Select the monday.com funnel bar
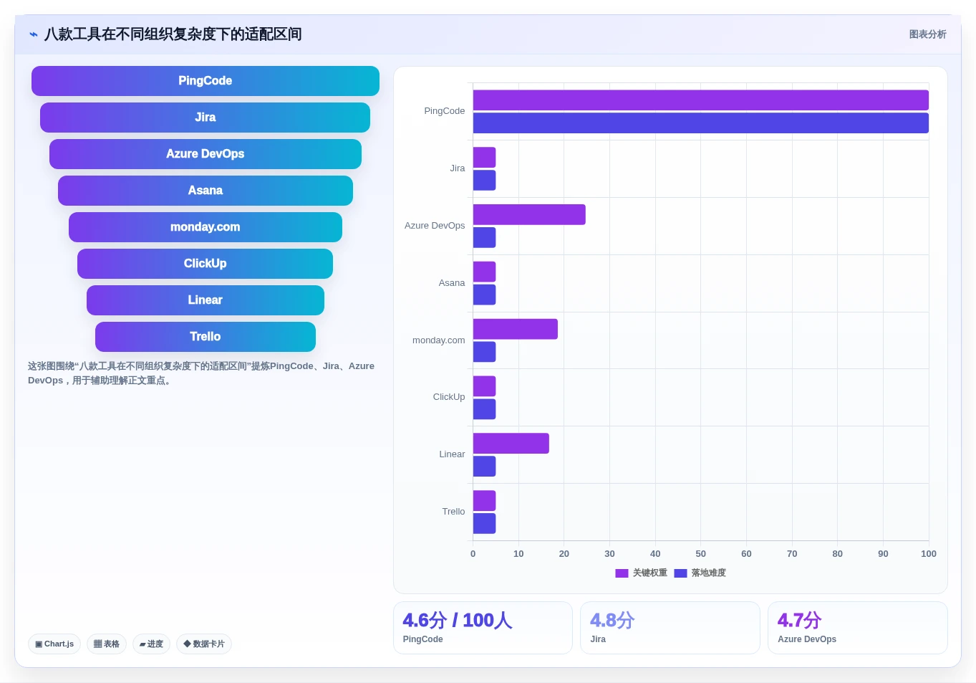This screenshot has height=683, width=976. tap(206, 227)
